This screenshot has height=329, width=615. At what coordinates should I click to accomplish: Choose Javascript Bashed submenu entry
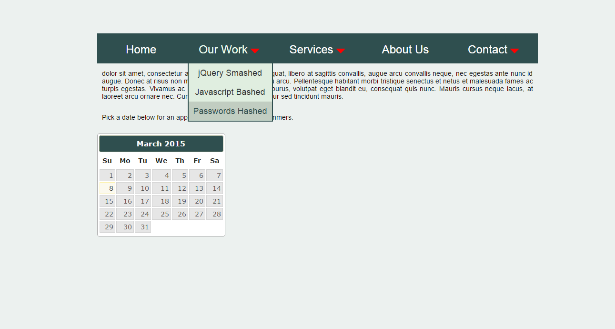pos(230,92)
